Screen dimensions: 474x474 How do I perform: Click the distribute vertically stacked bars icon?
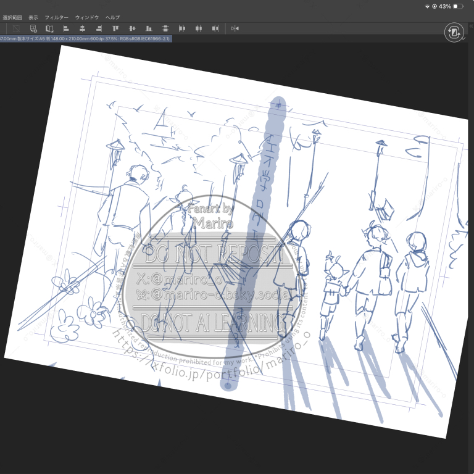pyautogui.click(x=165, y=28)
